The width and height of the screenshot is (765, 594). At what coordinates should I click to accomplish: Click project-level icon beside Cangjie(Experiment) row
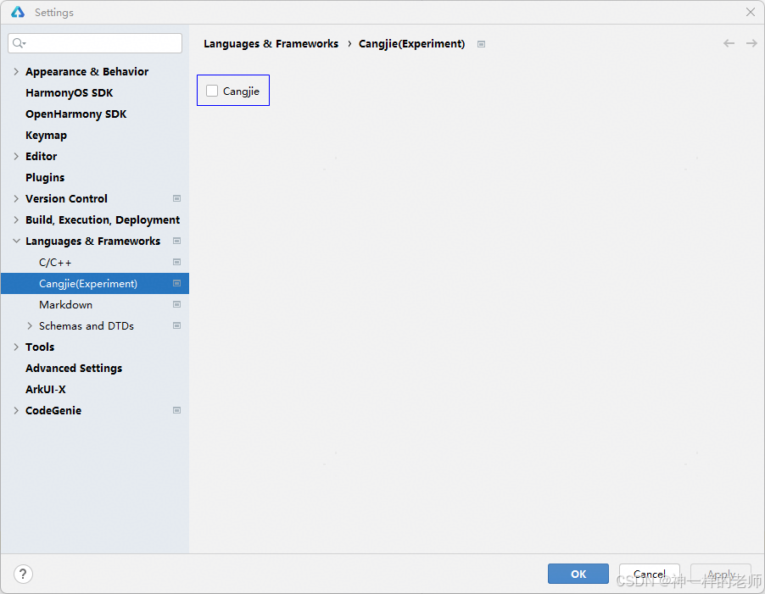177,283
